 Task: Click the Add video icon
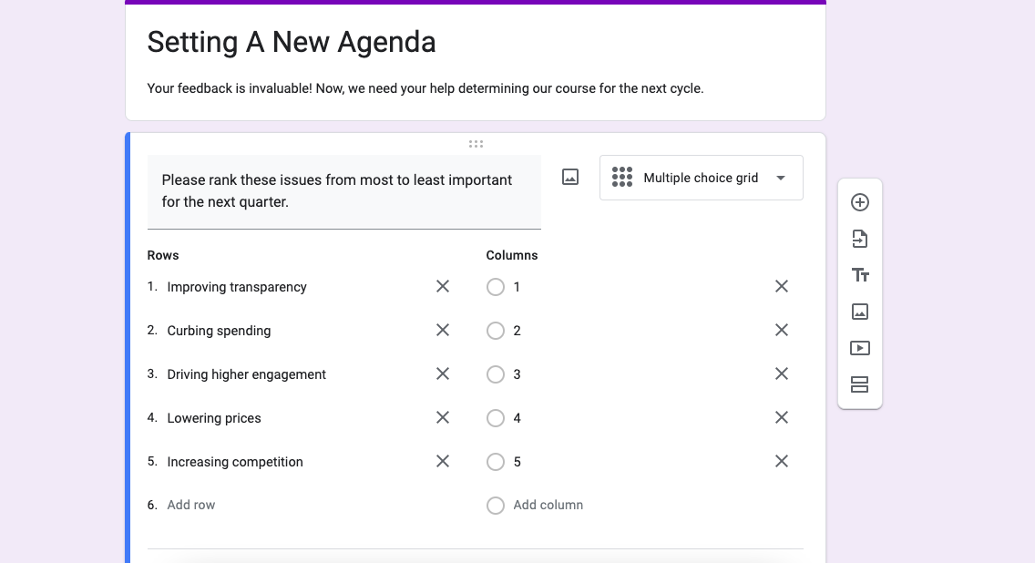coord(859,348)
